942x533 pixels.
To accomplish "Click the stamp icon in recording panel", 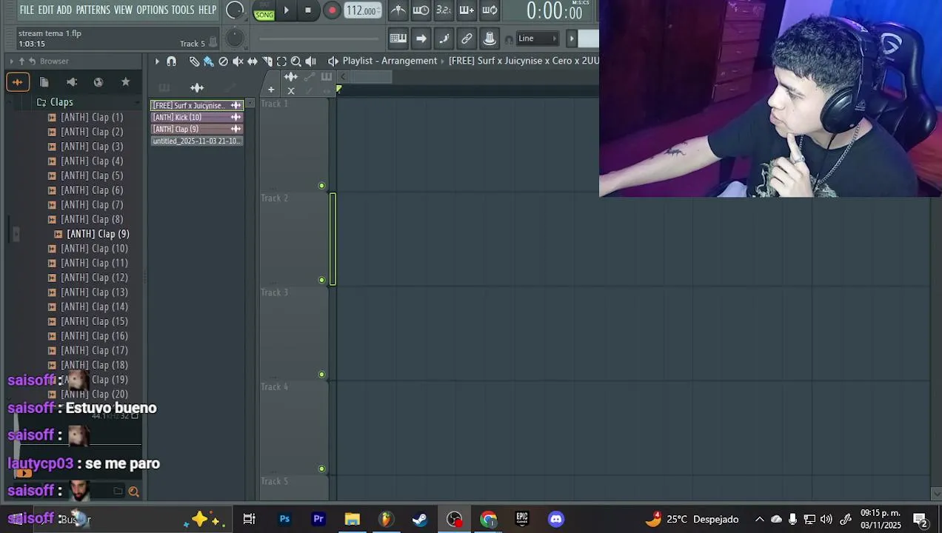I will [490, 38].
